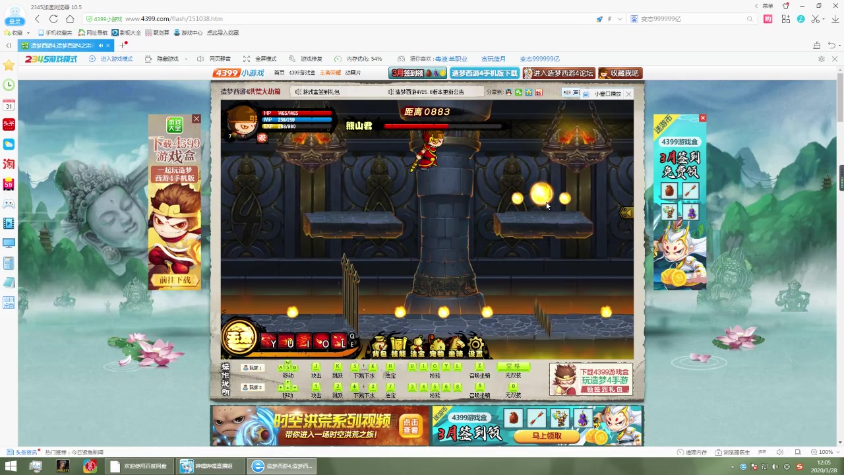Image resolution: width=844 pixels, height=475 pixels.
Task: Trigger the Y skill slot
Action: tap(269, 341)
